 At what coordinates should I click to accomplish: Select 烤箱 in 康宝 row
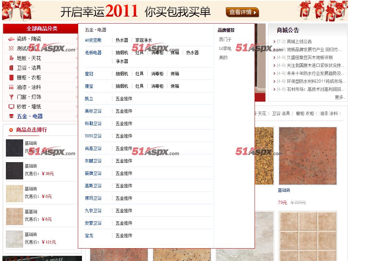pos(175,86)
